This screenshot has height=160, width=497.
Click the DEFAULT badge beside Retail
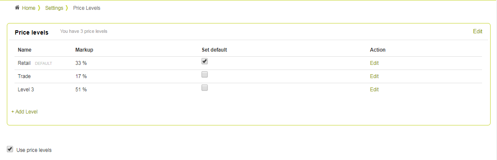[44, 64]
